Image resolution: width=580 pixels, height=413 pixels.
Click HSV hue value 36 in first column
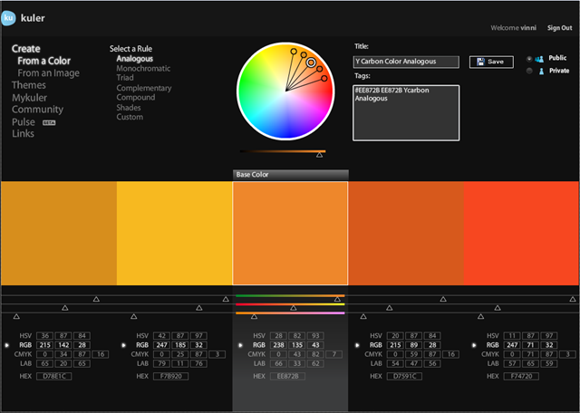tap(44, 336)
